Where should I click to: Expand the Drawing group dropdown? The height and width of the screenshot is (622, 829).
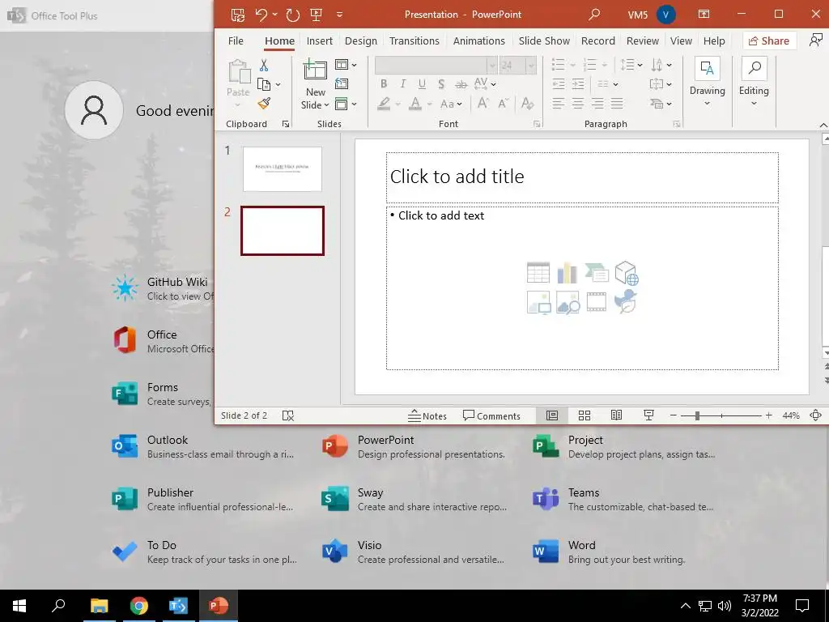(x=707, y=104)
